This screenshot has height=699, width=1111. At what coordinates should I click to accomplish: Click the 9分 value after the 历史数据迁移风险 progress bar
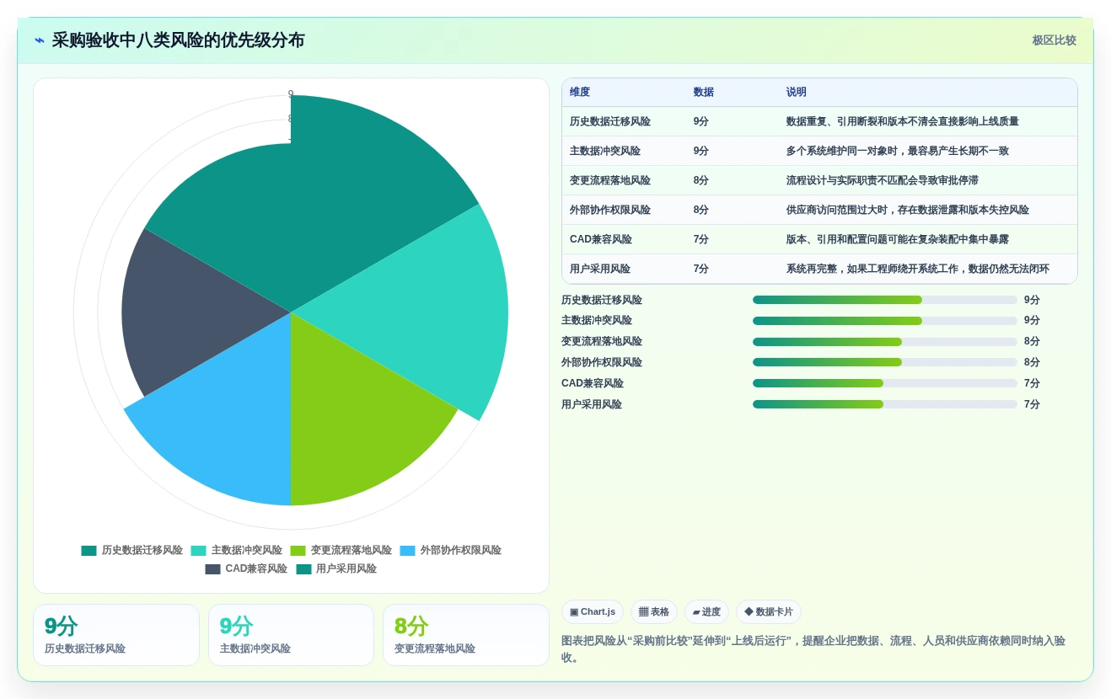pyautogui.click(x=1032, y=300)
